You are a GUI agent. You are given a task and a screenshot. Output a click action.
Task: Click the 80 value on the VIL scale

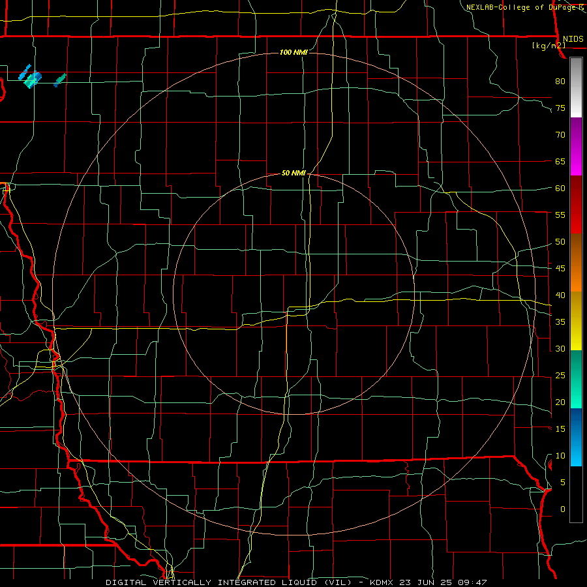point(560,82)
